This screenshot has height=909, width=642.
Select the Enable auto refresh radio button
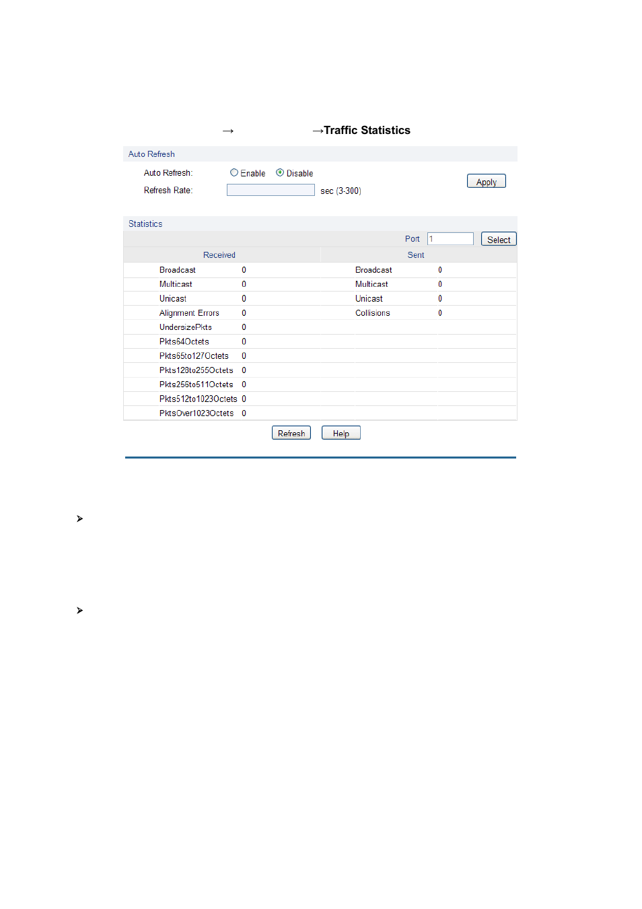pyautogui.click(x=234, y=172)
